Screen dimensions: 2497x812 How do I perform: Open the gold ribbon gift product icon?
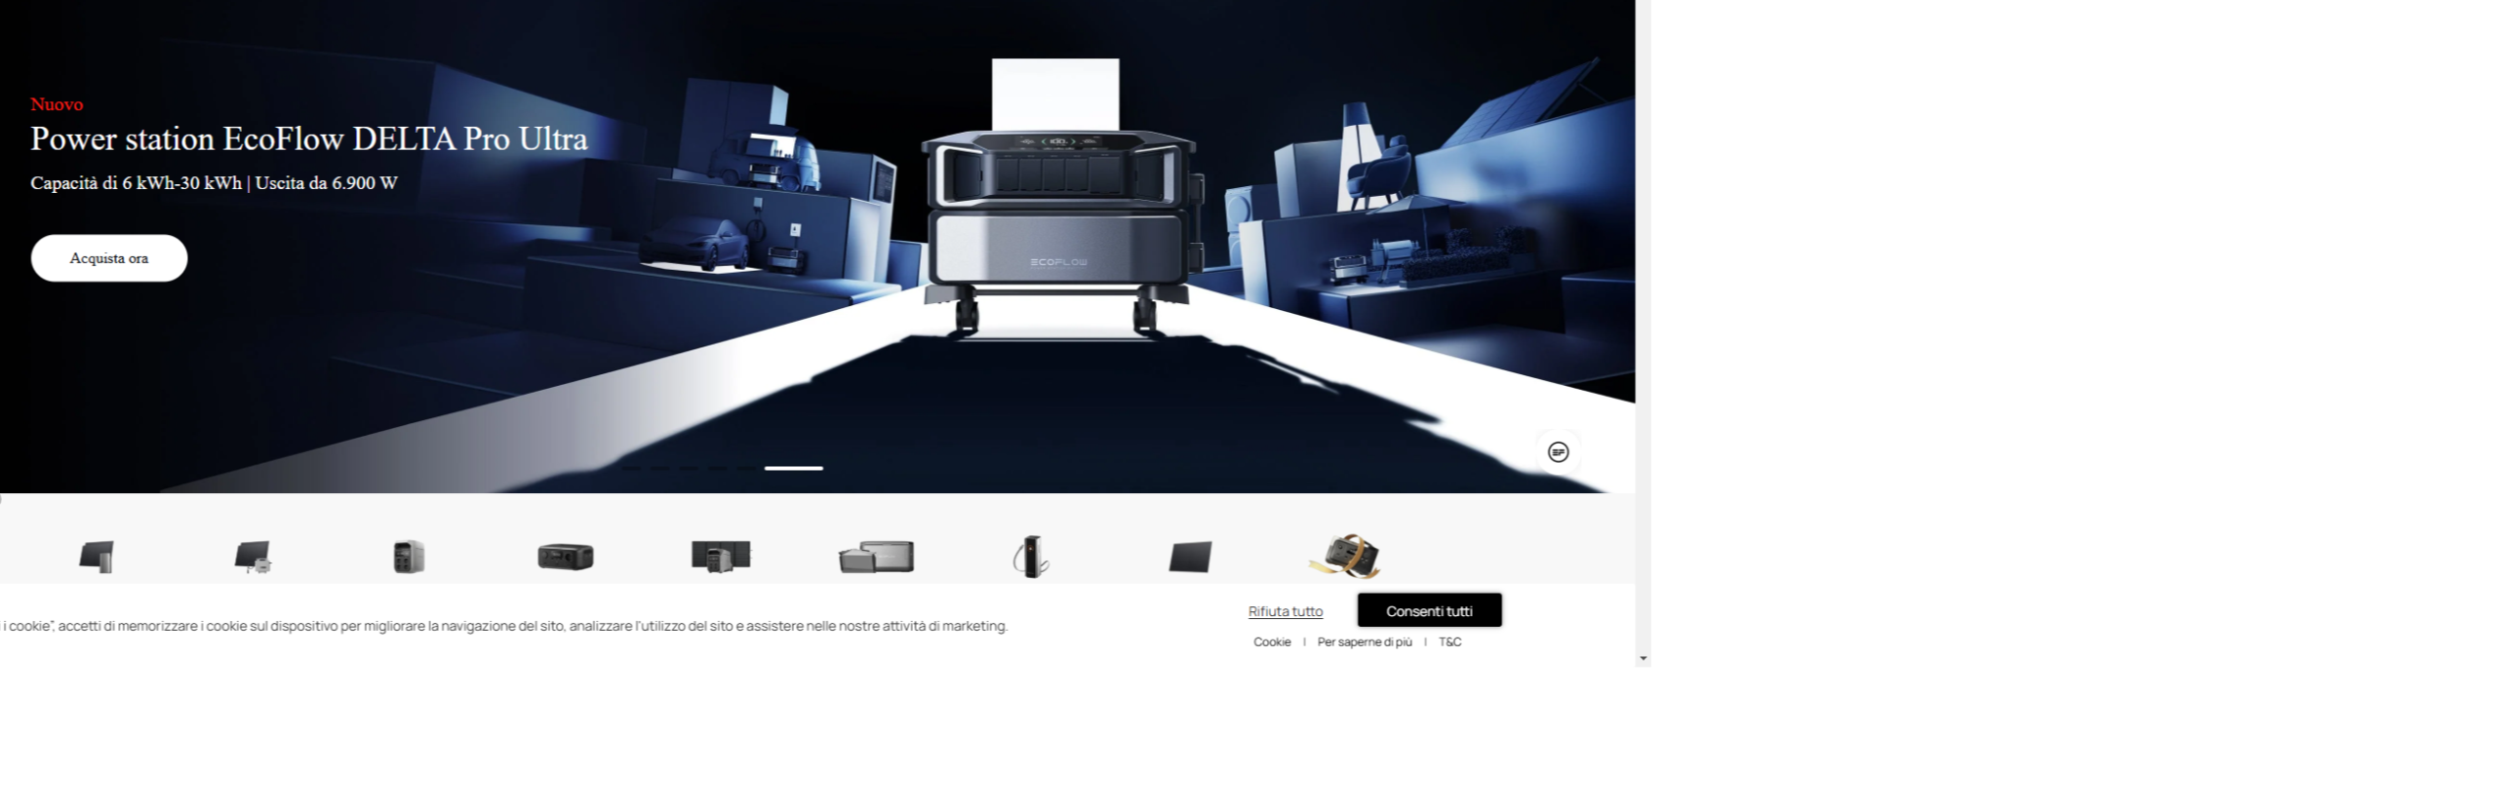[x=1345, y=556]
